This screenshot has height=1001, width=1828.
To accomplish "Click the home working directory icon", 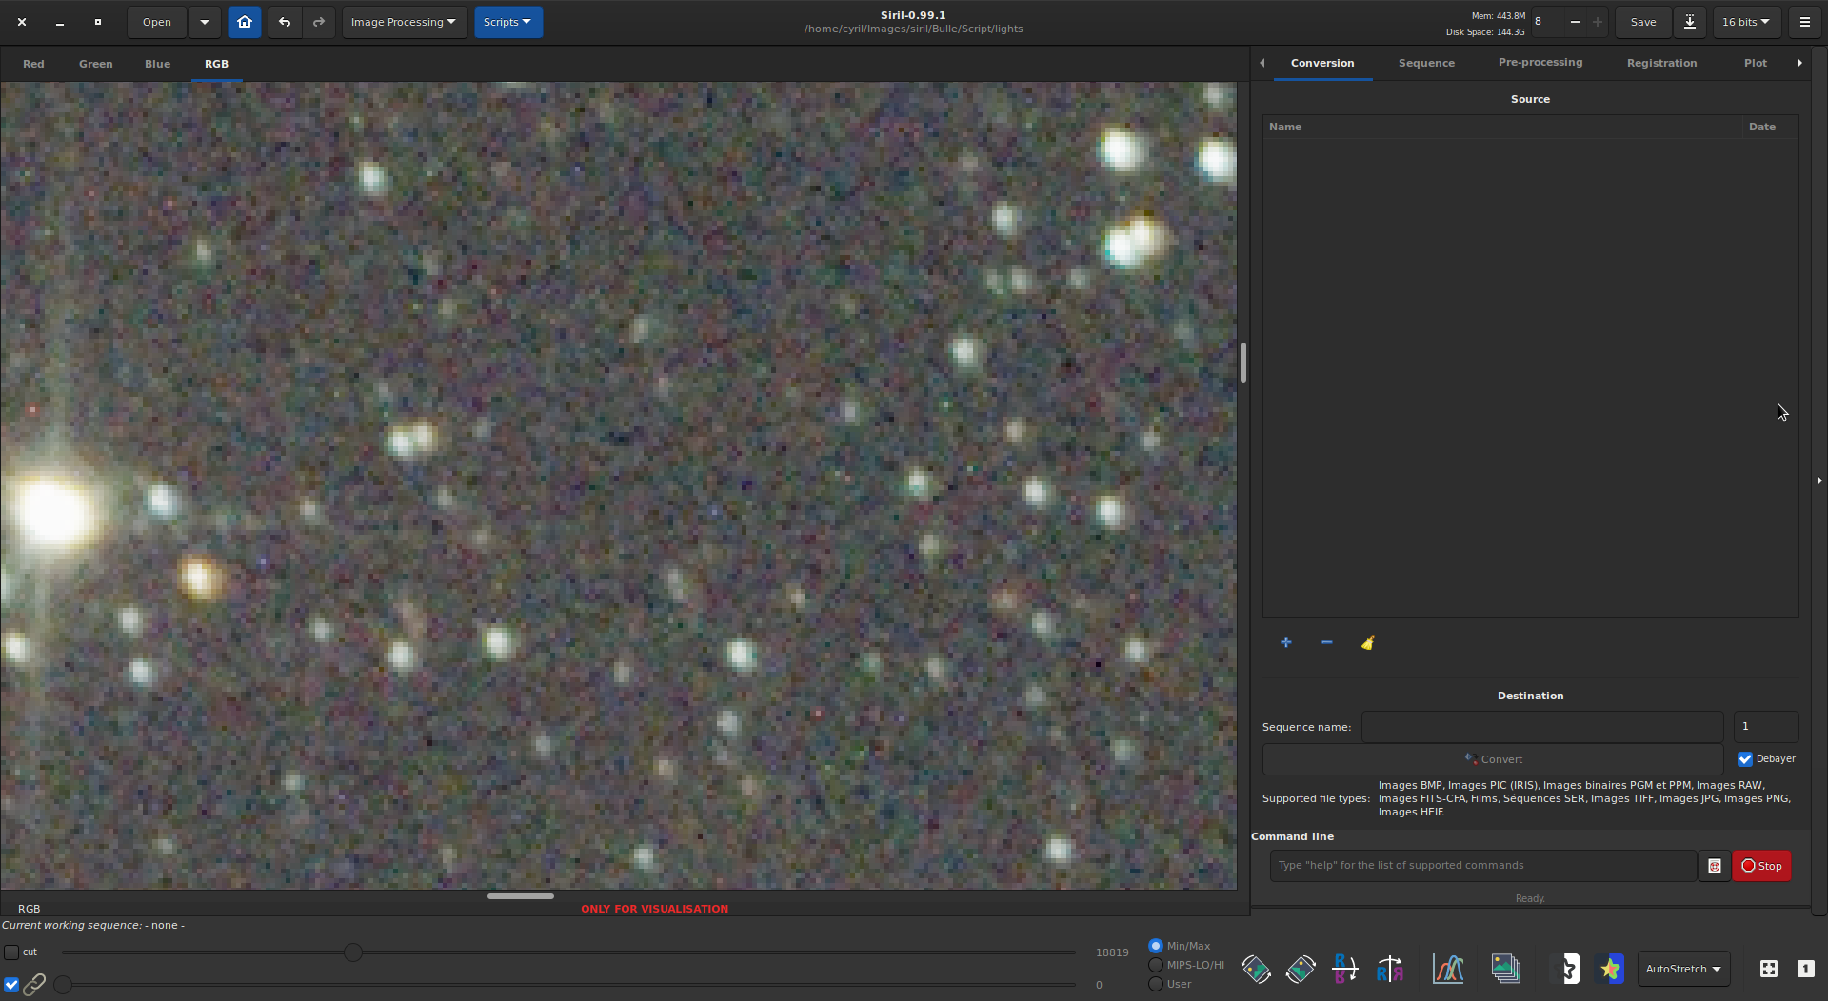I will coord(245,22).
